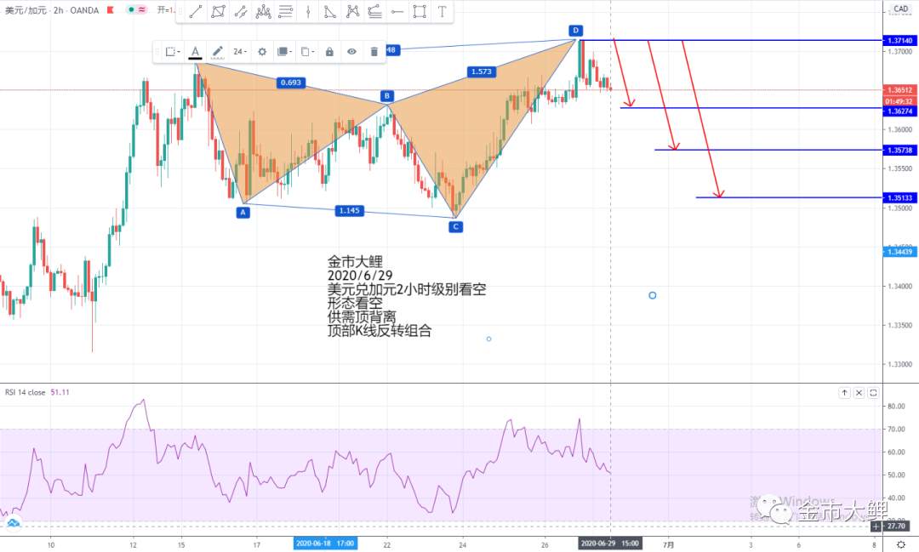Select the parallel channel tool
The image size is (919, 552).
click(240, 11)
